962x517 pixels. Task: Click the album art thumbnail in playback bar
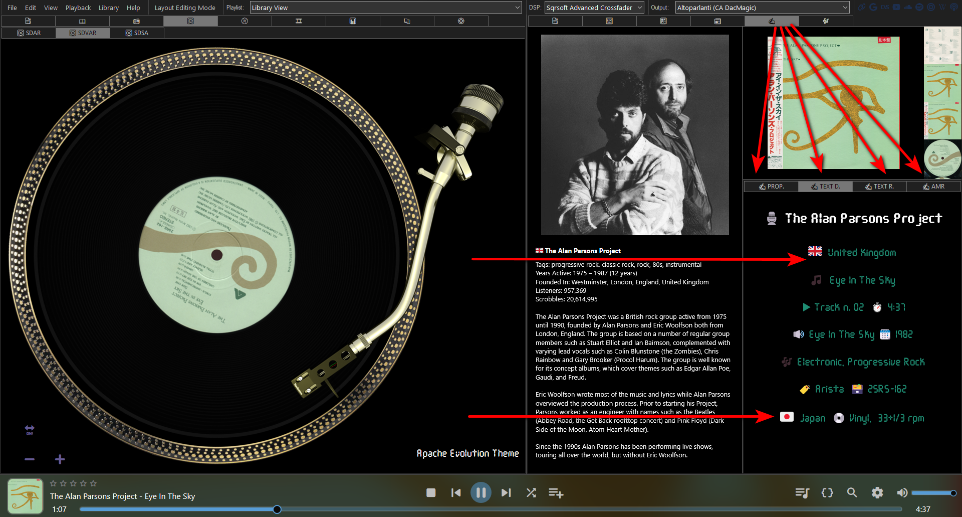[25, 495]
